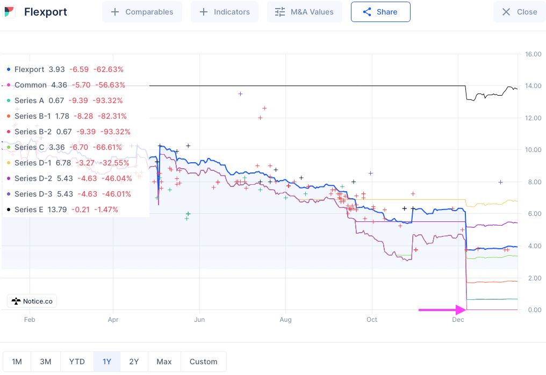
Task: Click the Series D-1 legend label
Action: coord(33,163)
